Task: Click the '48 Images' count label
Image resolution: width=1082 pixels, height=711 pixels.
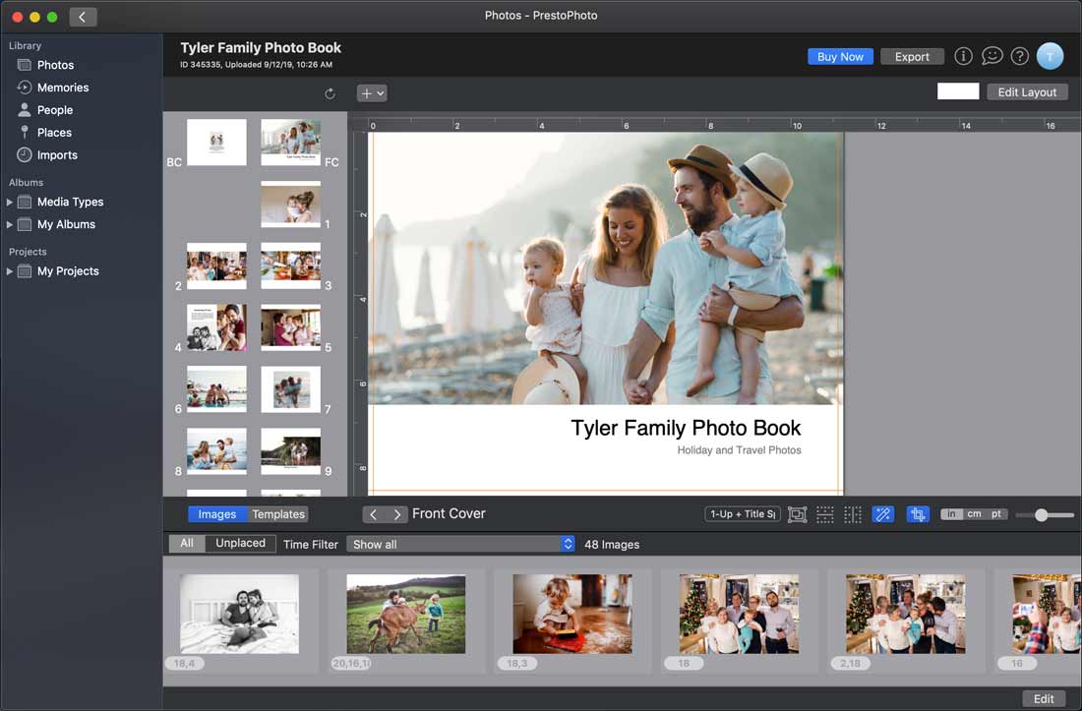Action: click(x=612, y=545)
